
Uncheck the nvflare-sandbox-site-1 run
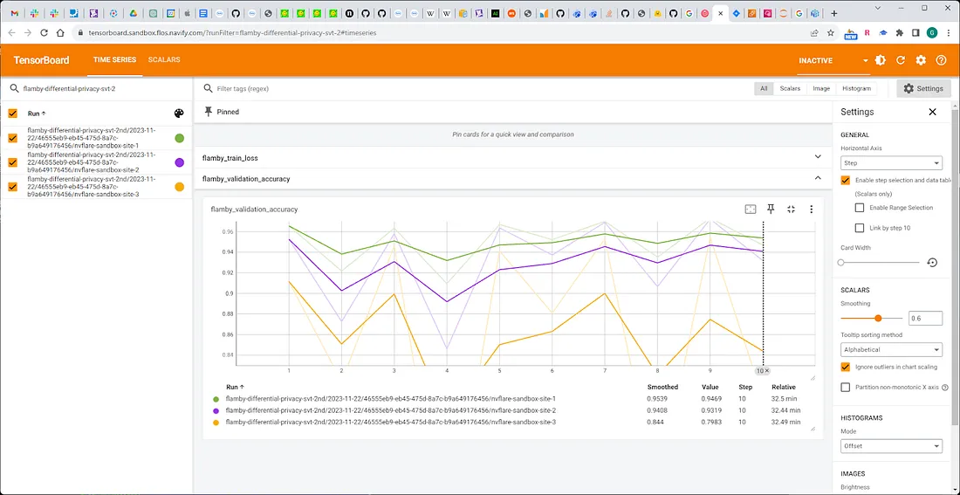coord(13,138)
